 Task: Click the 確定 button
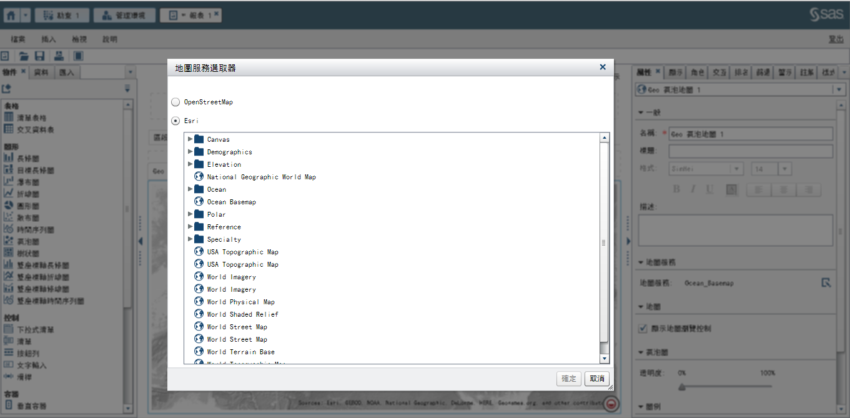click(569, 379)
